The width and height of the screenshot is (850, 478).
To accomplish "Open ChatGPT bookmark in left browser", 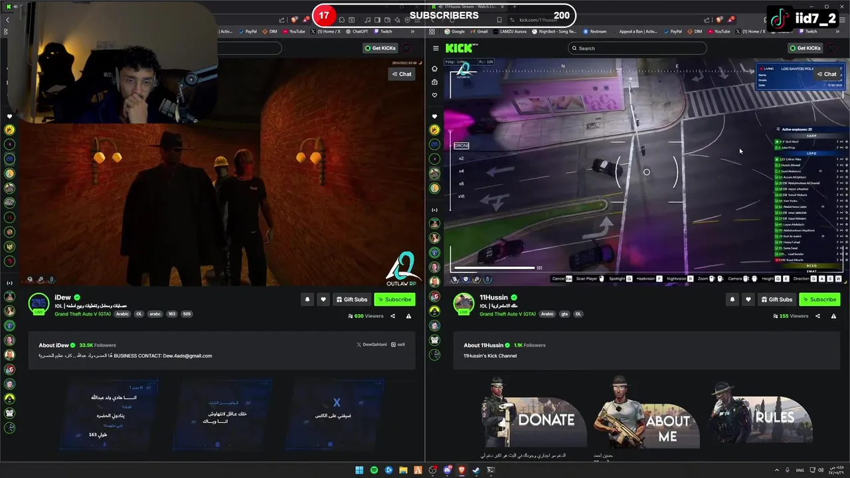I will click(x=357, y=31).
